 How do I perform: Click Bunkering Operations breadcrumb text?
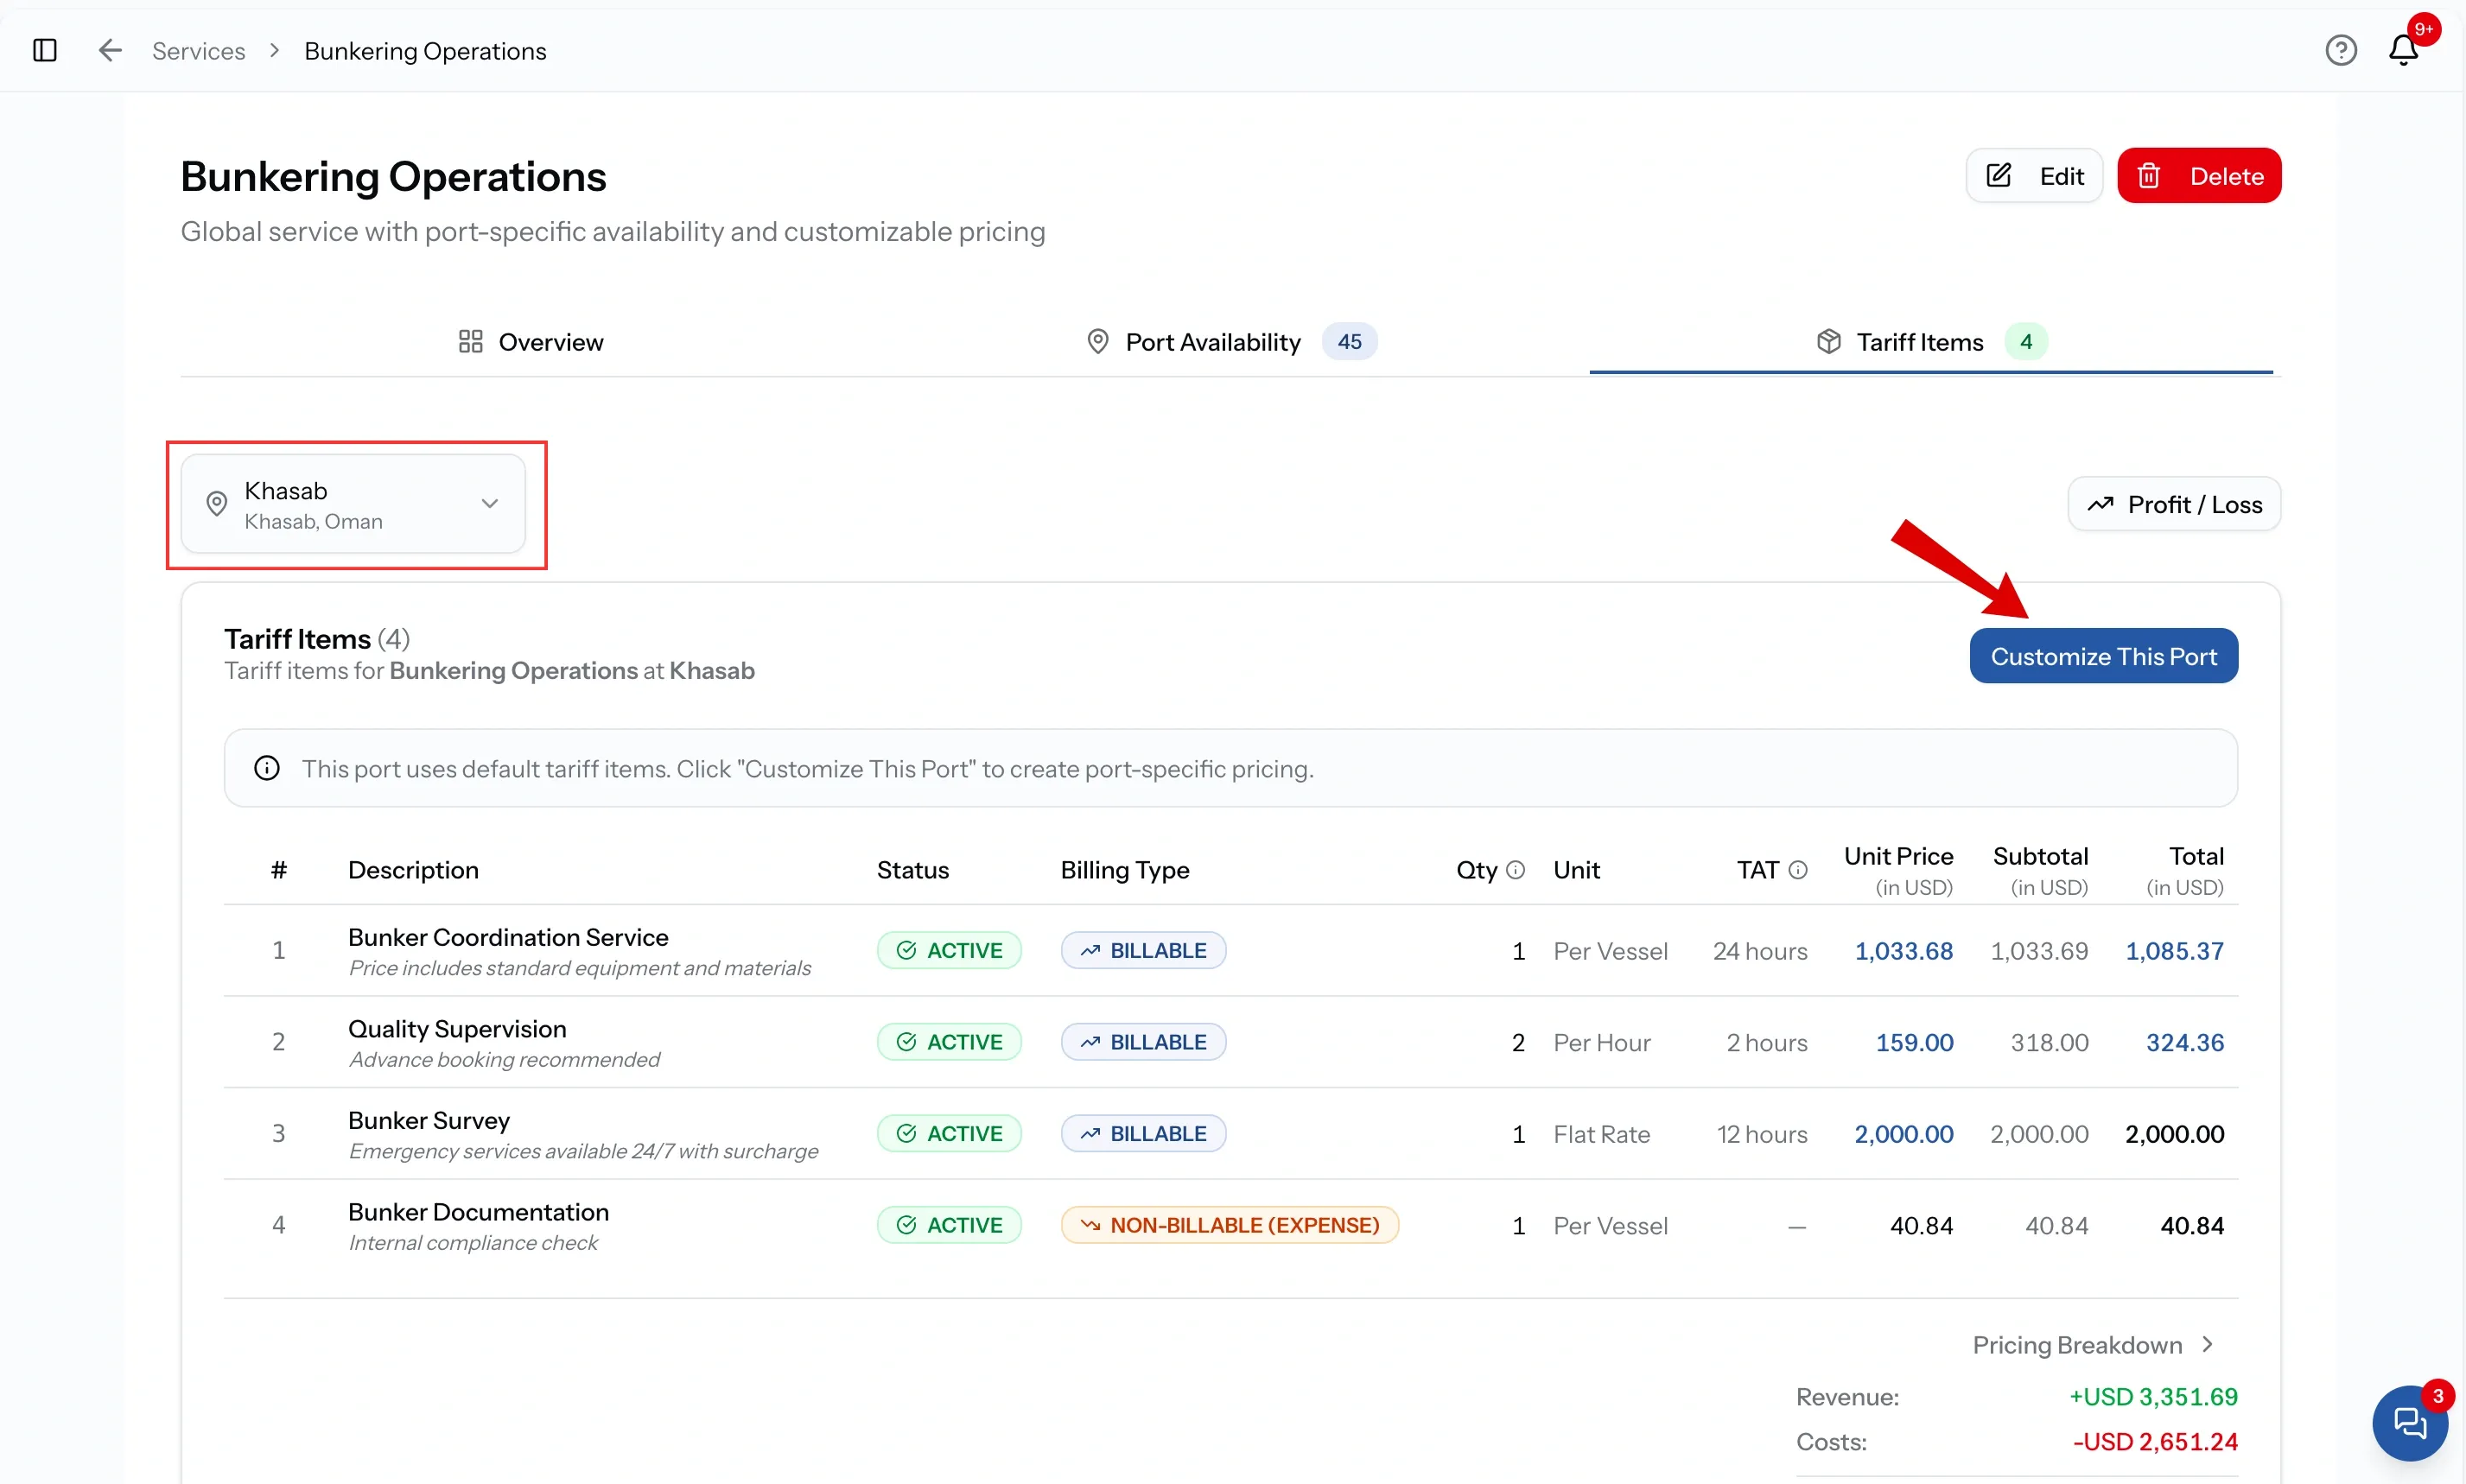point(425,50)
